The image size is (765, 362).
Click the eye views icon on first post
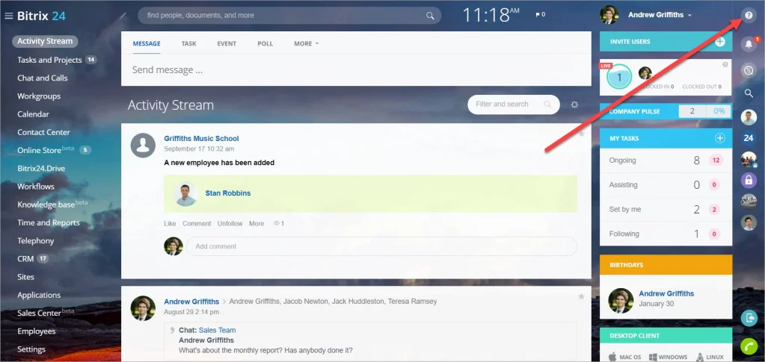(x=276, y=224)
